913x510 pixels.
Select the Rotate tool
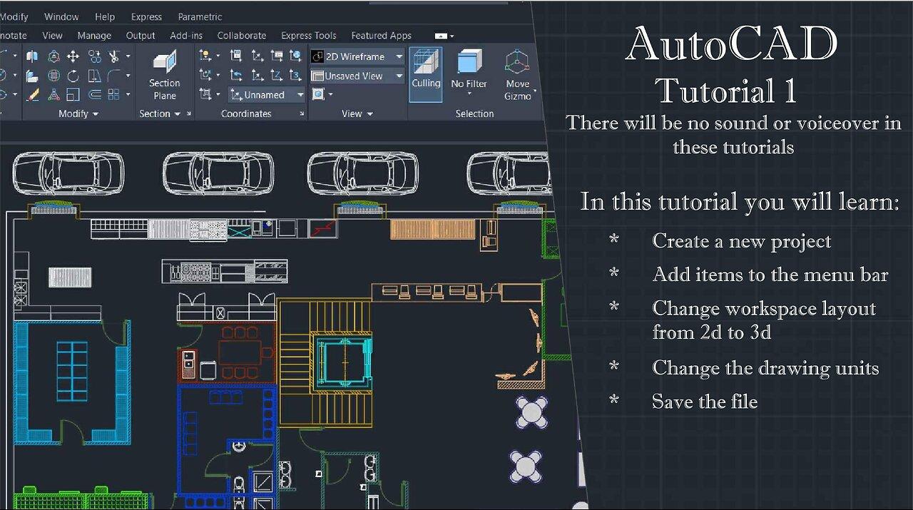(x=73, y=76)
